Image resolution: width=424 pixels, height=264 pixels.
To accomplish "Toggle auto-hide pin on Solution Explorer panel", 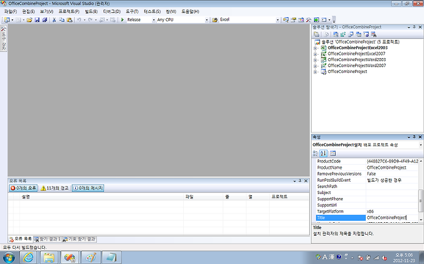I will point(414,27).
